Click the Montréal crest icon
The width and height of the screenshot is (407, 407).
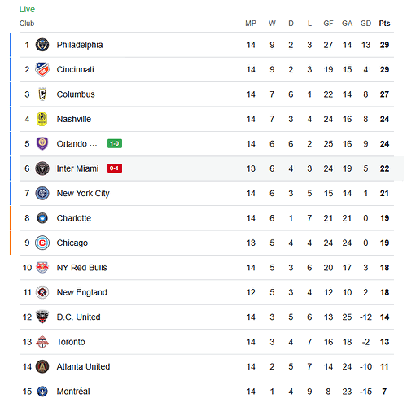[42, 392]
